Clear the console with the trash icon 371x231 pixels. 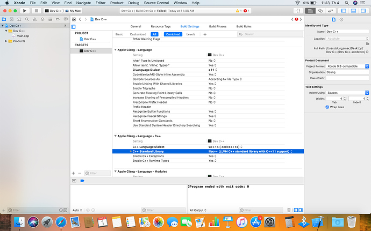tap(289, 210)
